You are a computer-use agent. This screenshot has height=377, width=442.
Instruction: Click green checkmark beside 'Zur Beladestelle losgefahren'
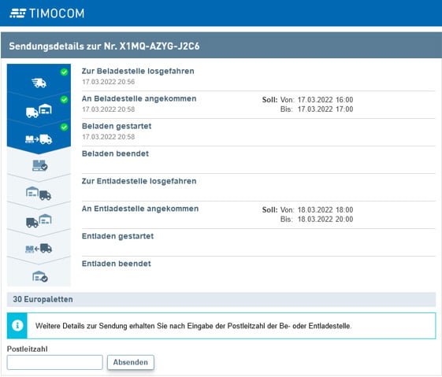tap(65, 72)
